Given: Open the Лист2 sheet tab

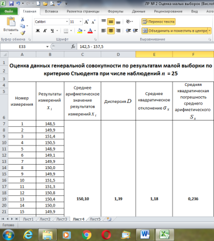Looking at the screenshot, I should click(x=45, y=219).
